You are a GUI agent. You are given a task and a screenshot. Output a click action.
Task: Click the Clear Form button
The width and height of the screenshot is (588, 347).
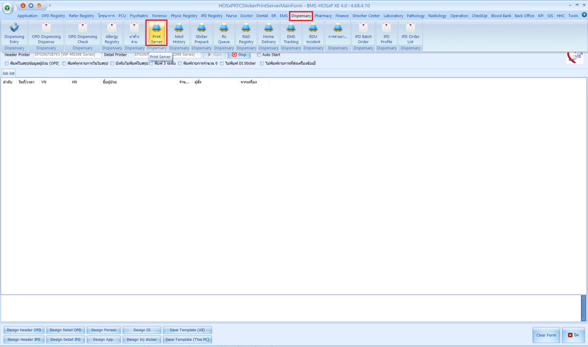(546, 335)
